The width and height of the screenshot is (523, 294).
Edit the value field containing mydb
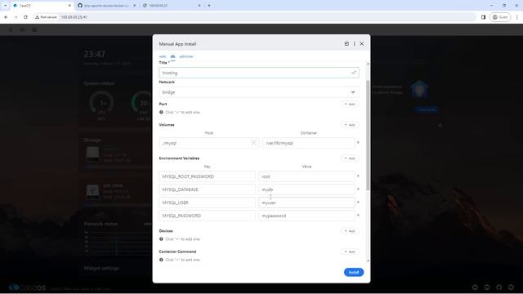pyautogui.click(x=306, y=189)
